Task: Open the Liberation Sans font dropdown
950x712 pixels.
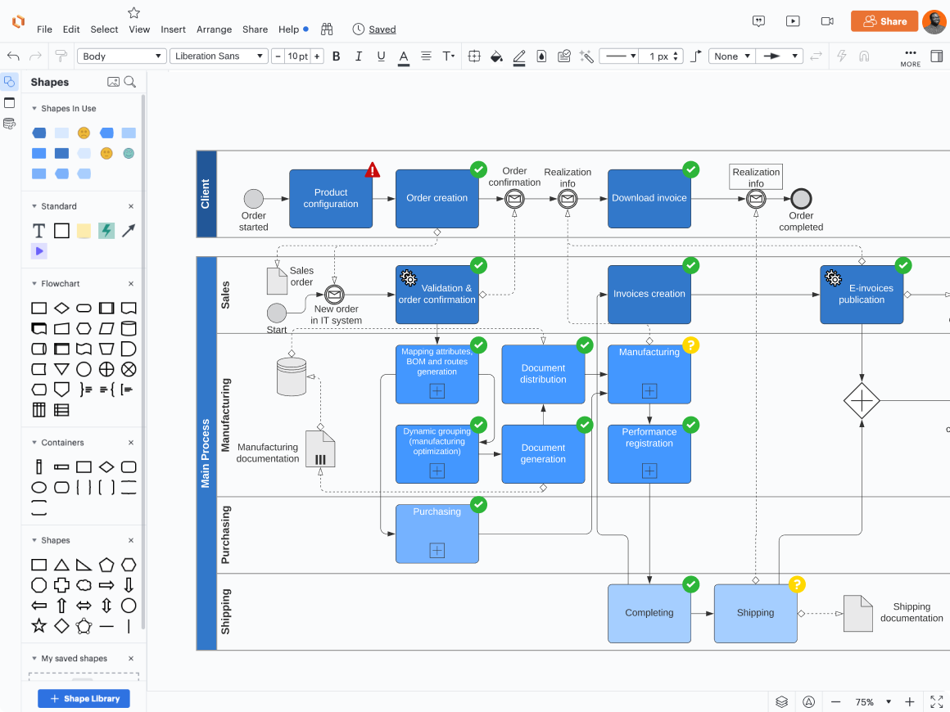Action: tap(219, 56)
